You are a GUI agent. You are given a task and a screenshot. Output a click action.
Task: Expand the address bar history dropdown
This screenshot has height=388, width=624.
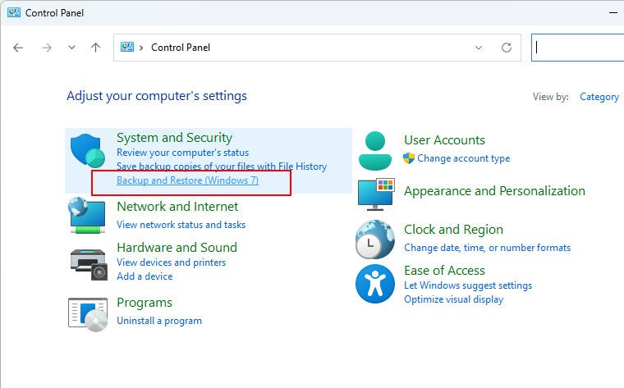click(x=479, y=48)
